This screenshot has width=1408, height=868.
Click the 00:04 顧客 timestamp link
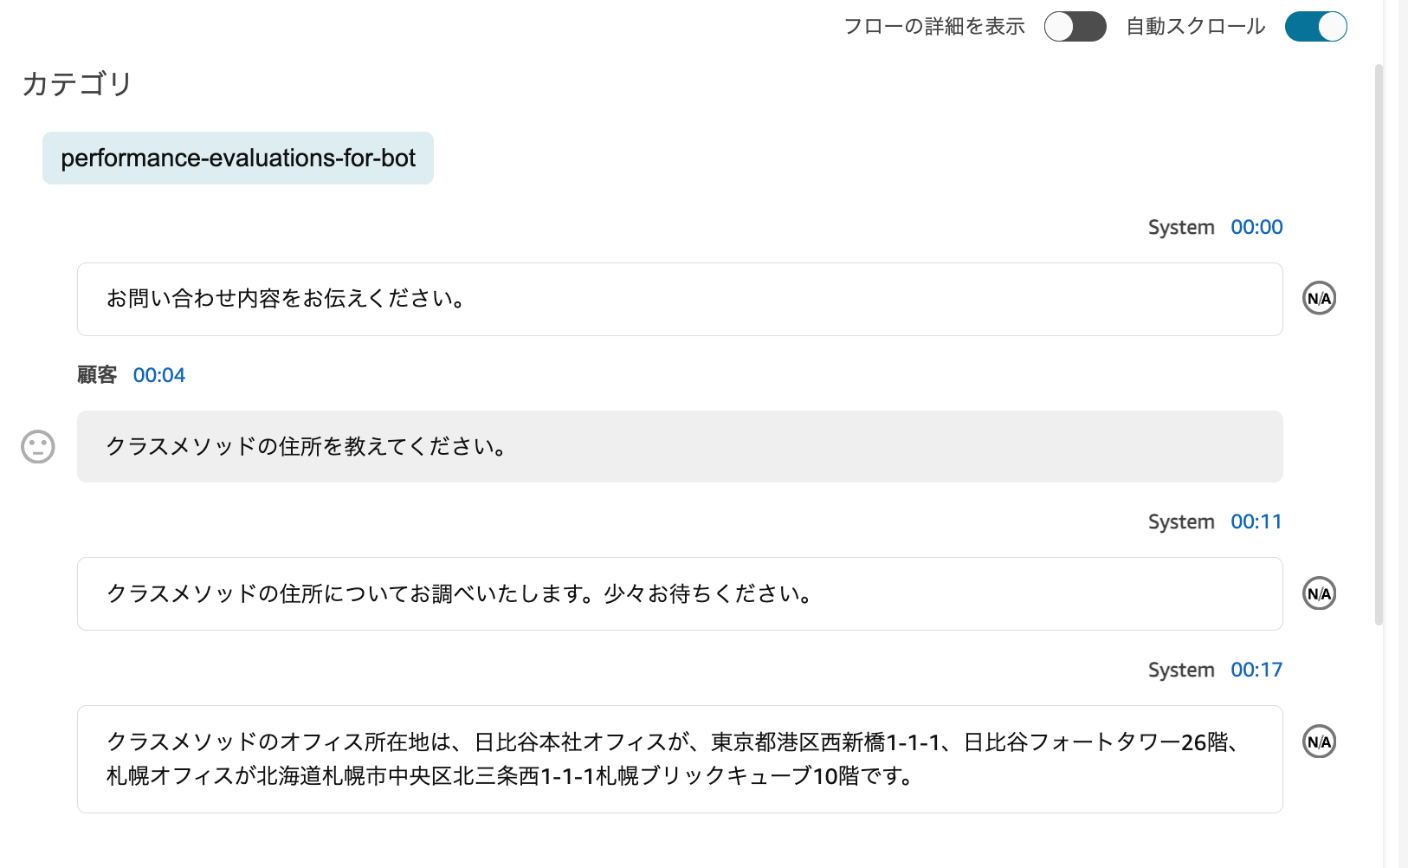pyautogui.click(x=159, y=374)
